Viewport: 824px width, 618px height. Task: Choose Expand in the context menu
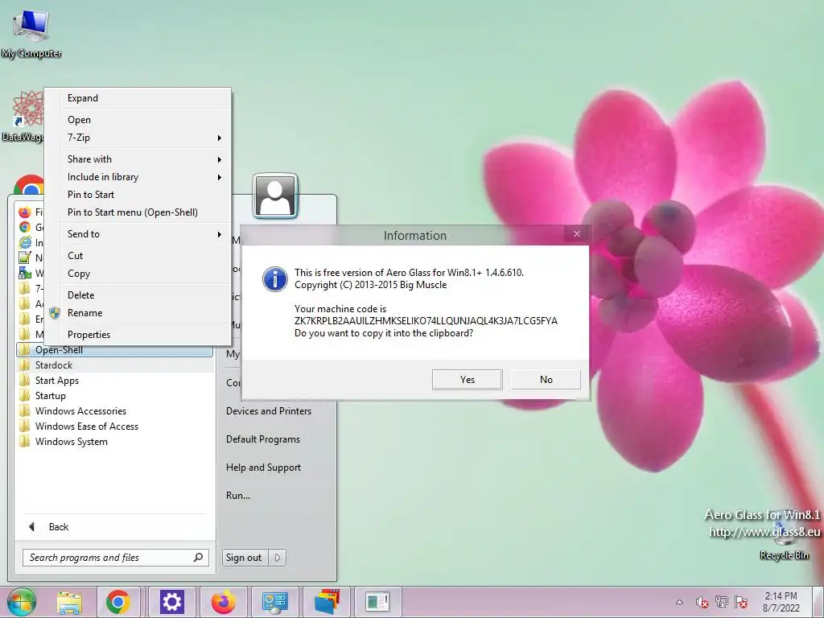(x=138, y=98)
